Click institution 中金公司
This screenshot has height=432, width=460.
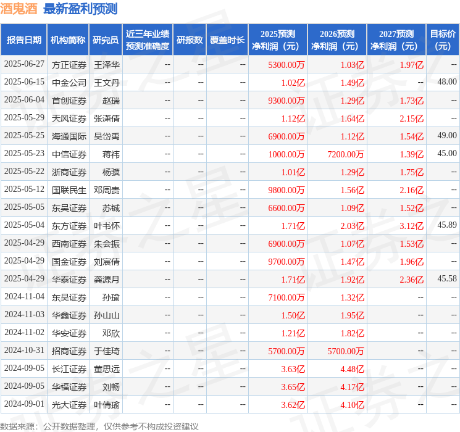tap(69, 83)
